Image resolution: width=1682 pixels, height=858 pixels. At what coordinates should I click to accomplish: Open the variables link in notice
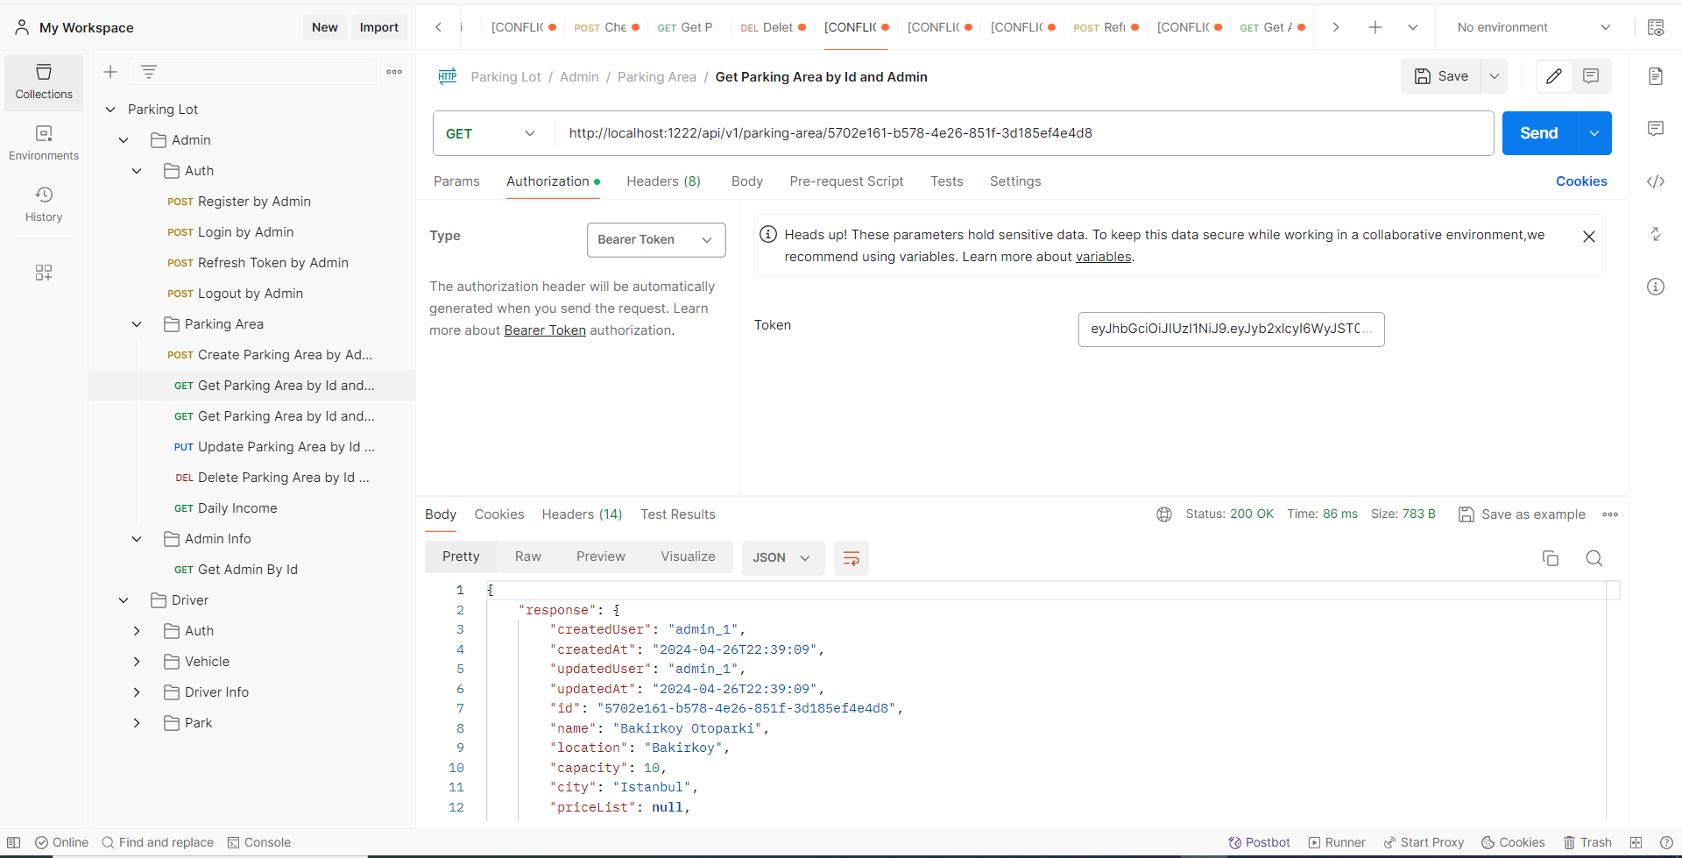click(x=1104, y=257)
